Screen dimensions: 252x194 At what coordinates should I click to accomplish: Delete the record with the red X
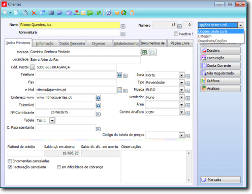[x=34, y=13]
